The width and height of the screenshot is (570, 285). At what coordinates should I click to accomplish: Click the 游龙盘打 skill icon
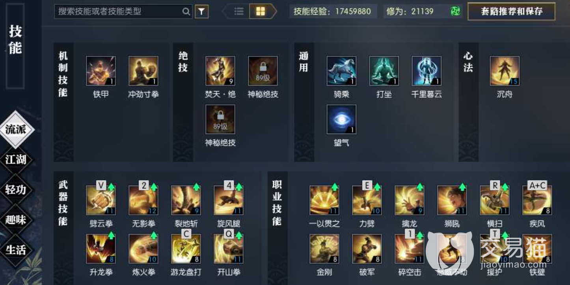[186, 249]
